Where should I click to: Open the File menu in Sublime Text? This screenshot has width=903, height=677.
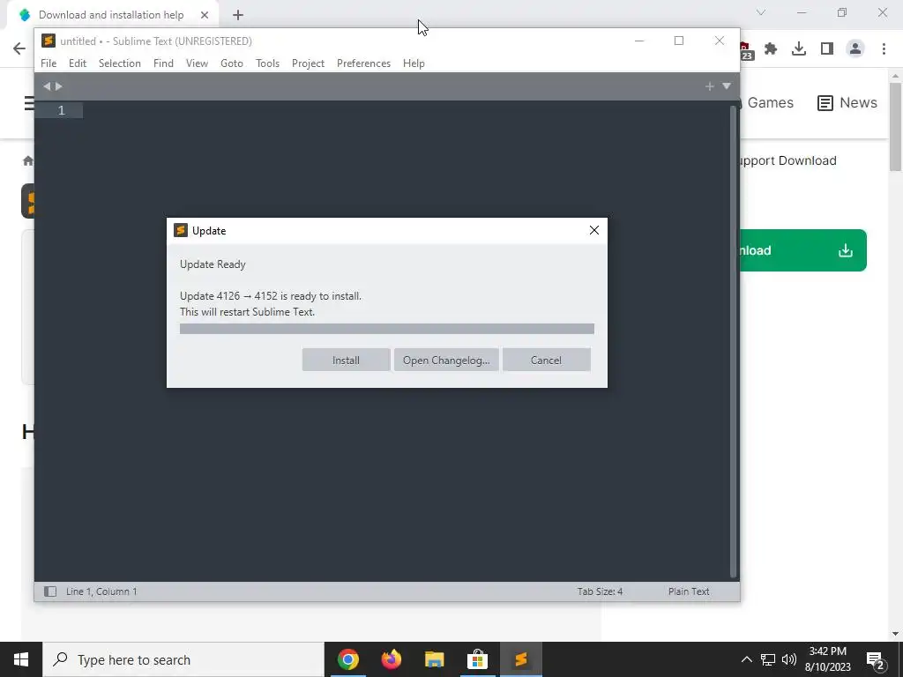tap(49, 63)
